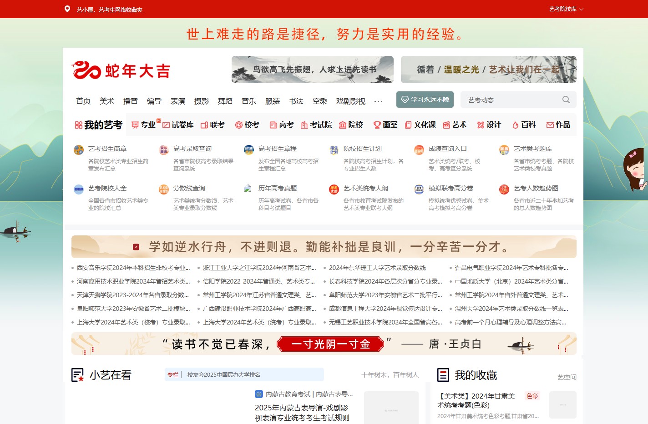
Task: Select the 文化课 tab
Action: (x=420, y=125)
